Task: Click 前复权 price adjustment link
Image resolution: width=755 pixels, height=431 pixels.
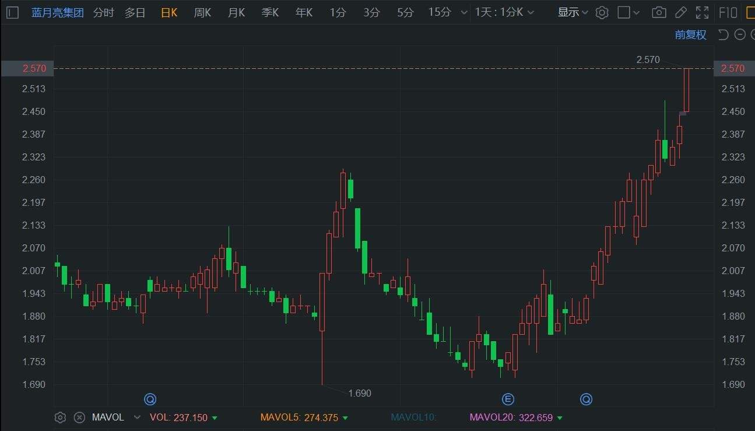Action: pyautogui.click(x=690, y=35)
